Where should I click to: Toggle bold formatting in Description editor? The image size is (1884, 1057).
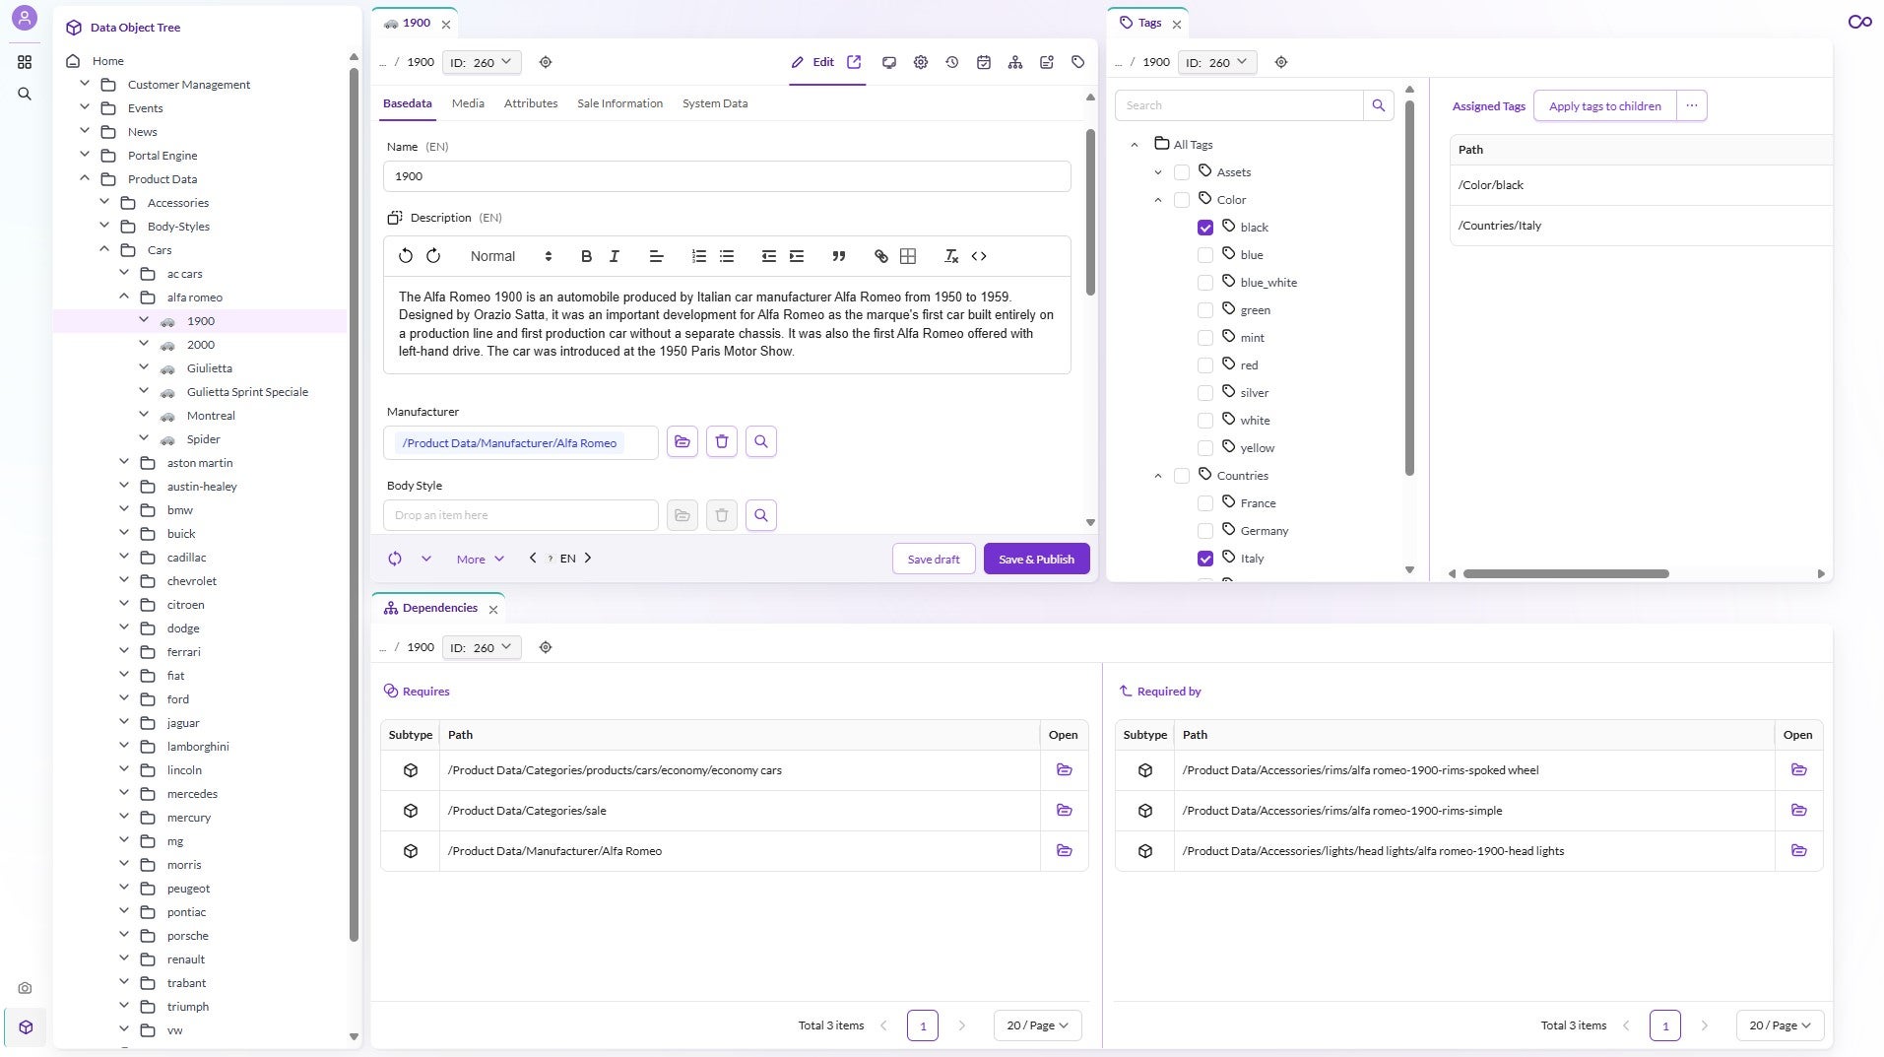click(x=586, y=256)
